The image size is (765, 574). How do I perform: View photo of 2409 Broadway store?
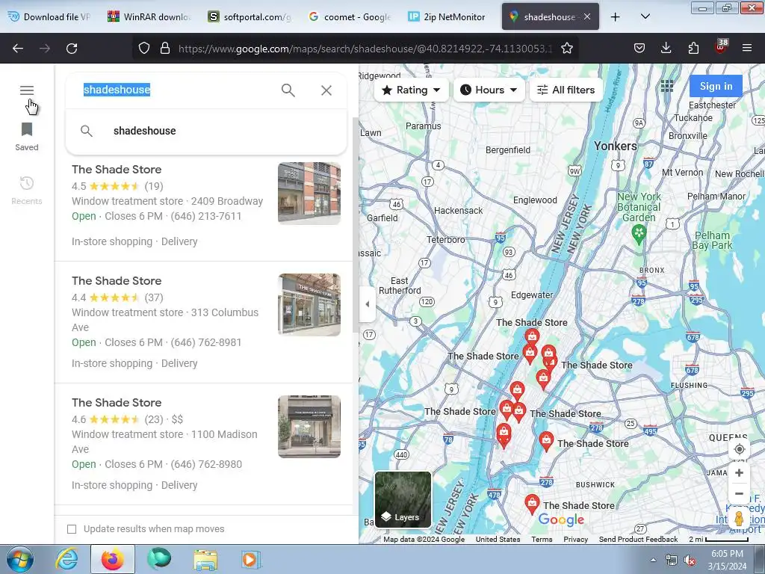coord(309,194)
